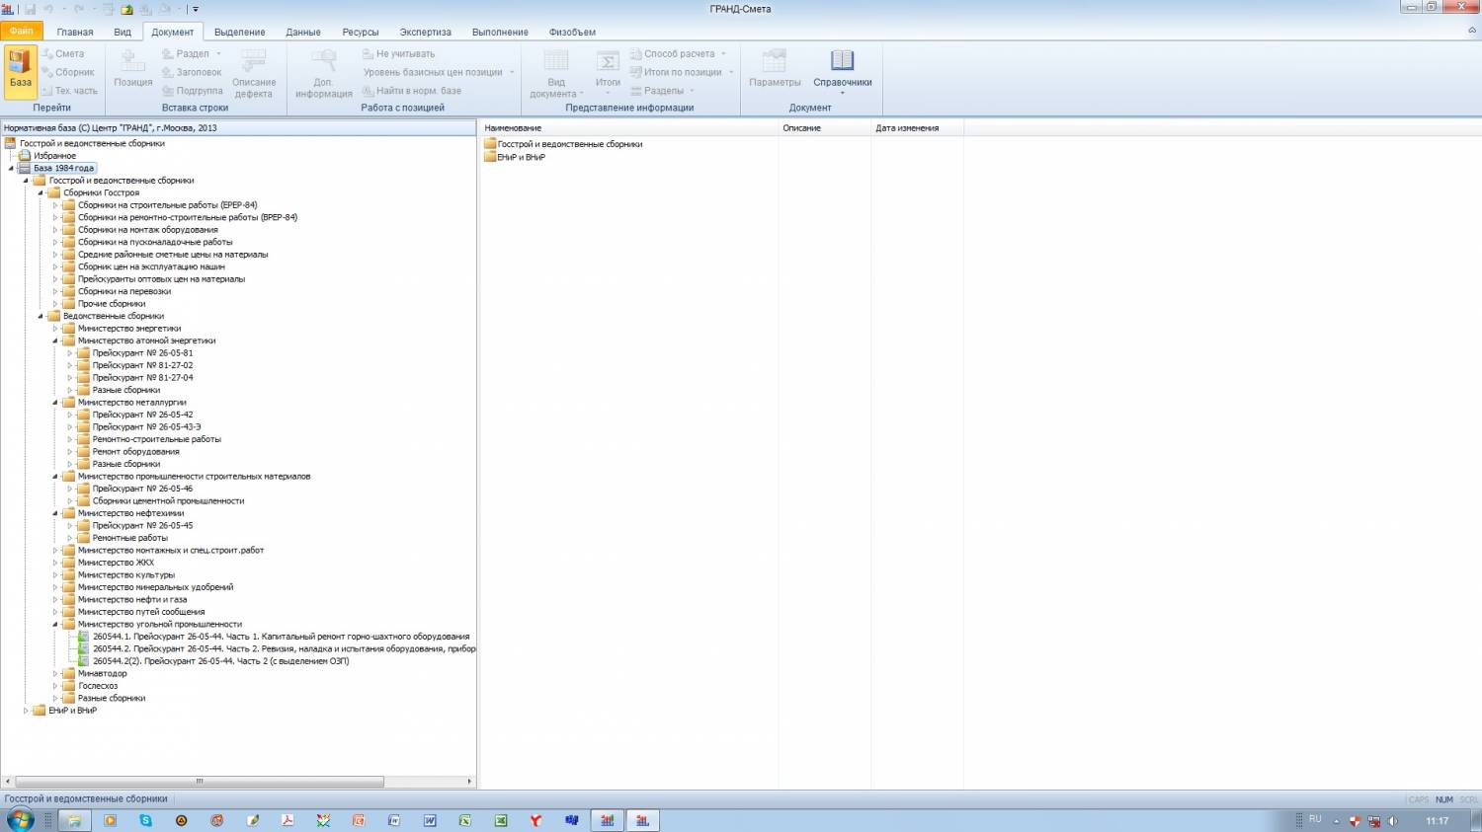Open the Word icon in the taskbar

coord(430,820)
